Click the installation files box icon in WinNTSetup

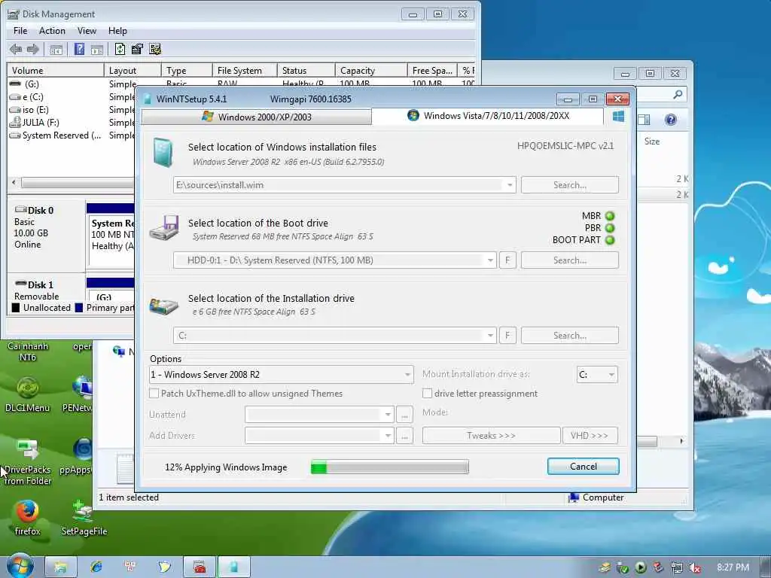pos(163,152)
